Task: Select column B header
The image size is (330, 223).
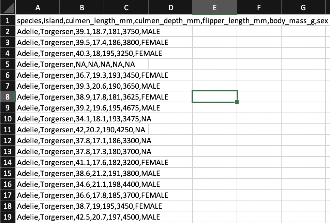Action: 82,7
